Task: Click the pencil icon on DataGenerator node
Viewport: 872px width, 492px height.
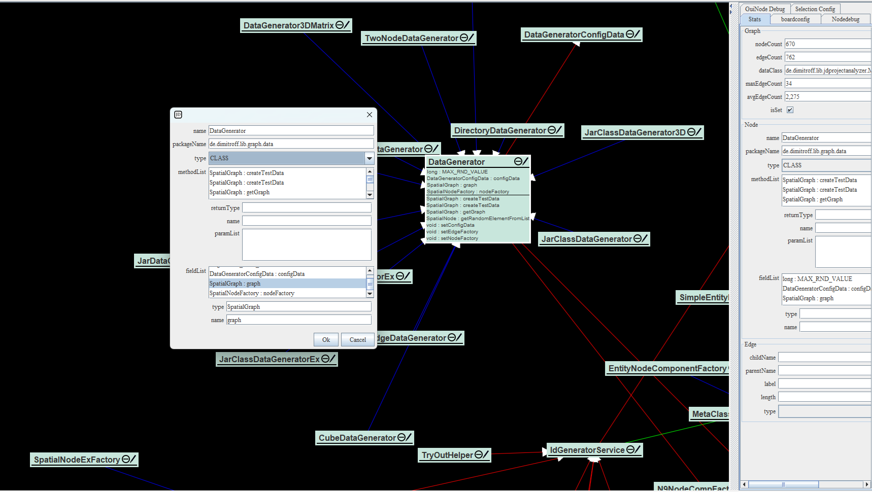Action: 525,161
